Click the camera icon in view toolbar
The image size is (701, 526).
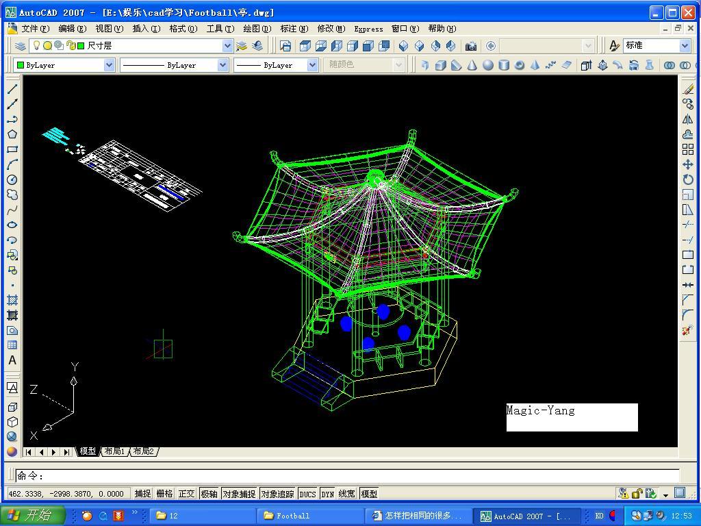tap(471, 46)
